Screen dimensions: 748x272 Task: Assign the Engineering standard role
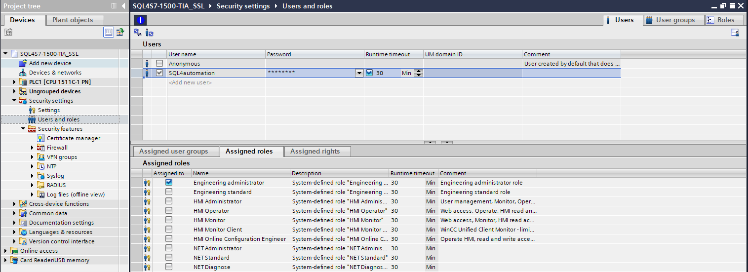[169, 192]
